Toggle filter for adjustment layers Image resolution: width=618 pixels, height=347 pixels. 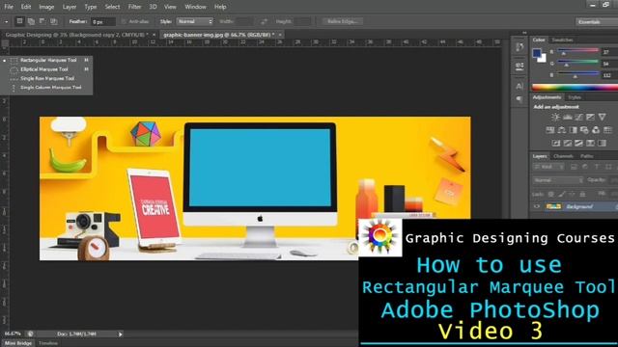[x=585, y=167]
